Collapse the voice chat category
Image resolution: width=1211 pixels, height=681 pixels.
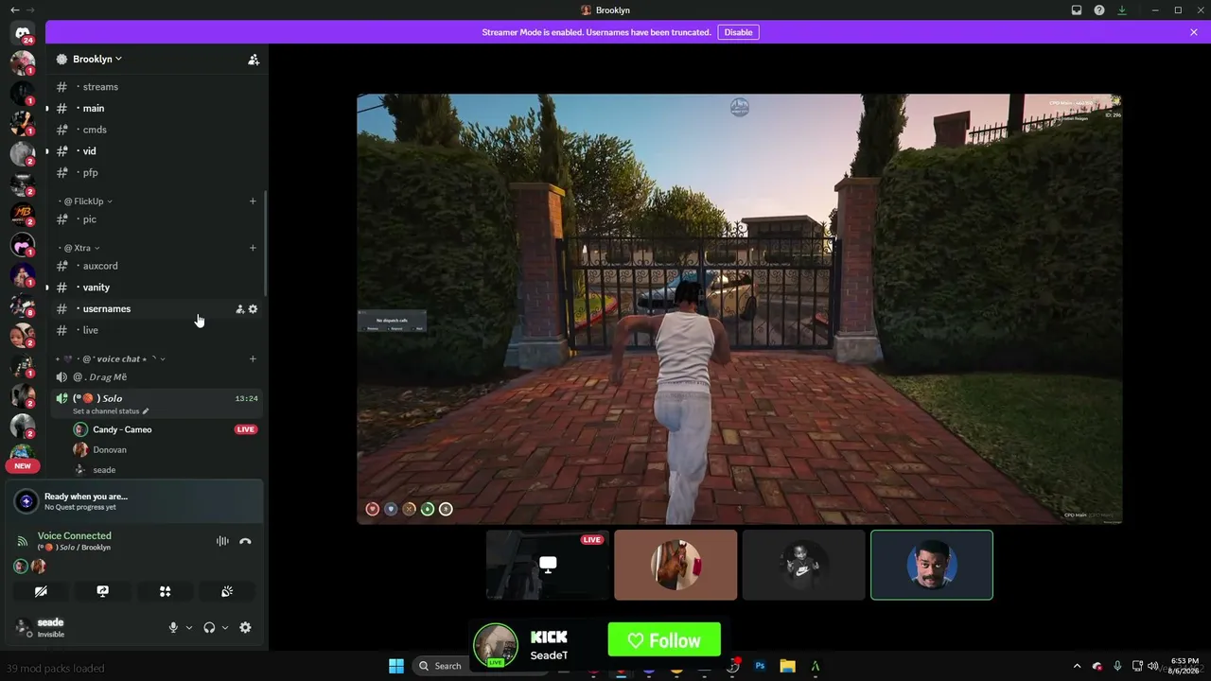pyautogui.click(x=112, y=359)
